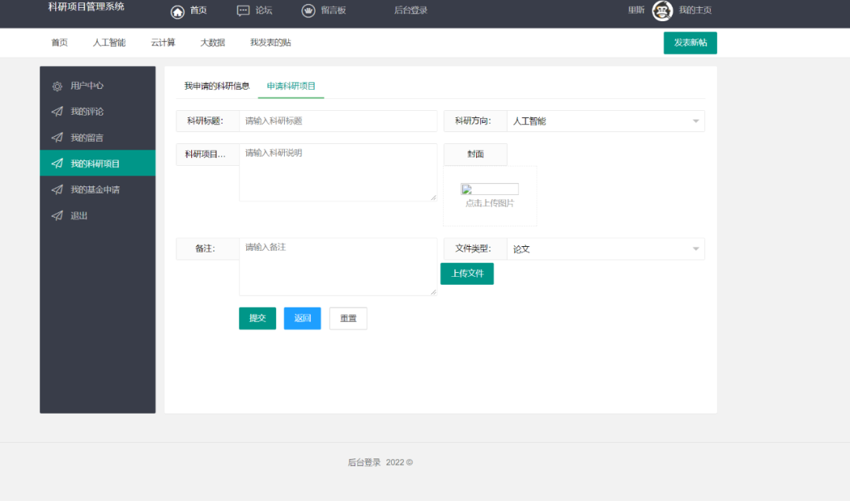The height and width of the screenshot is (501, 850).
Task: Click the footer 后台登录 link
Action: 364,462
